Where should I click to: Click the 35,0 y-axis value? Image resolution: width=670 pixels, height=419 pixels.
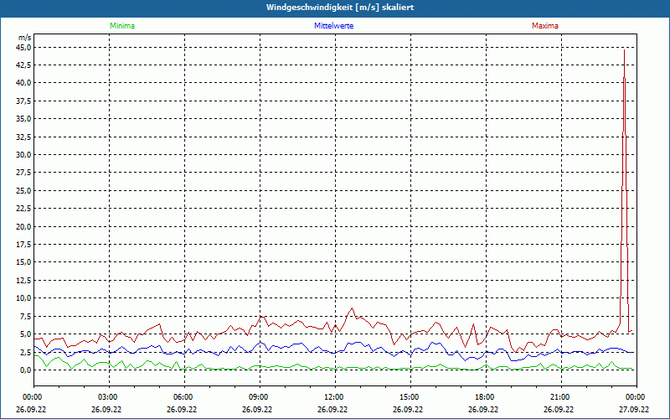(x=24, y=119)
